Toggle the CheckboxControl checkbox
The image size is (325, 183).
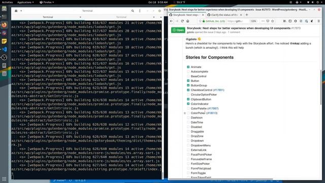pos(188,90)
